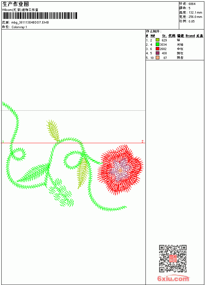Click the olive green swatch for thread 629
Viewport: 205px width, 285px height.
pos(157,40)
